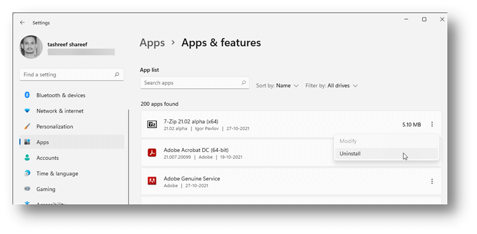The image size is (477, 234).
Task: Open Time & language settings
Action: 71,174
